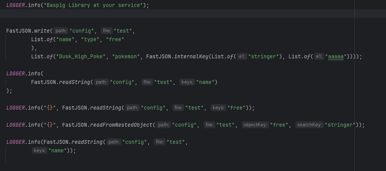Click the file: hint on the FastJSON.write line
Image resolution: width=386 pixels, height=171 pixels.
107,31
